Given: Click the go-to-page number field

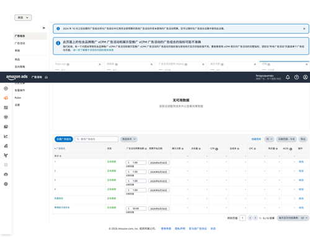Looking at the screenshot, I should (242, 218).
